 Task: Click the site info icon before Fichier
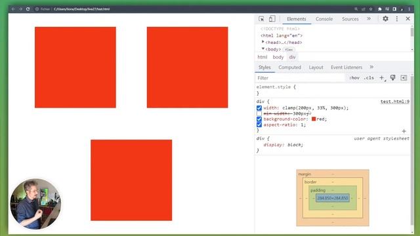point(37,9)
